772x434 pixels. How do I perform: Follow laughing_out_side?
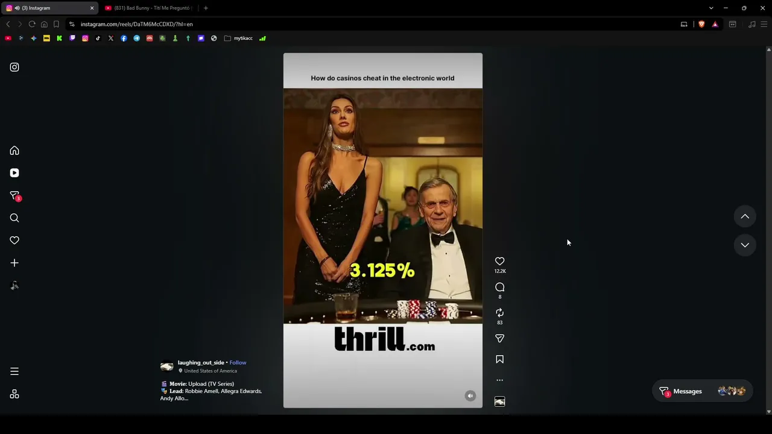coord(238,363)
